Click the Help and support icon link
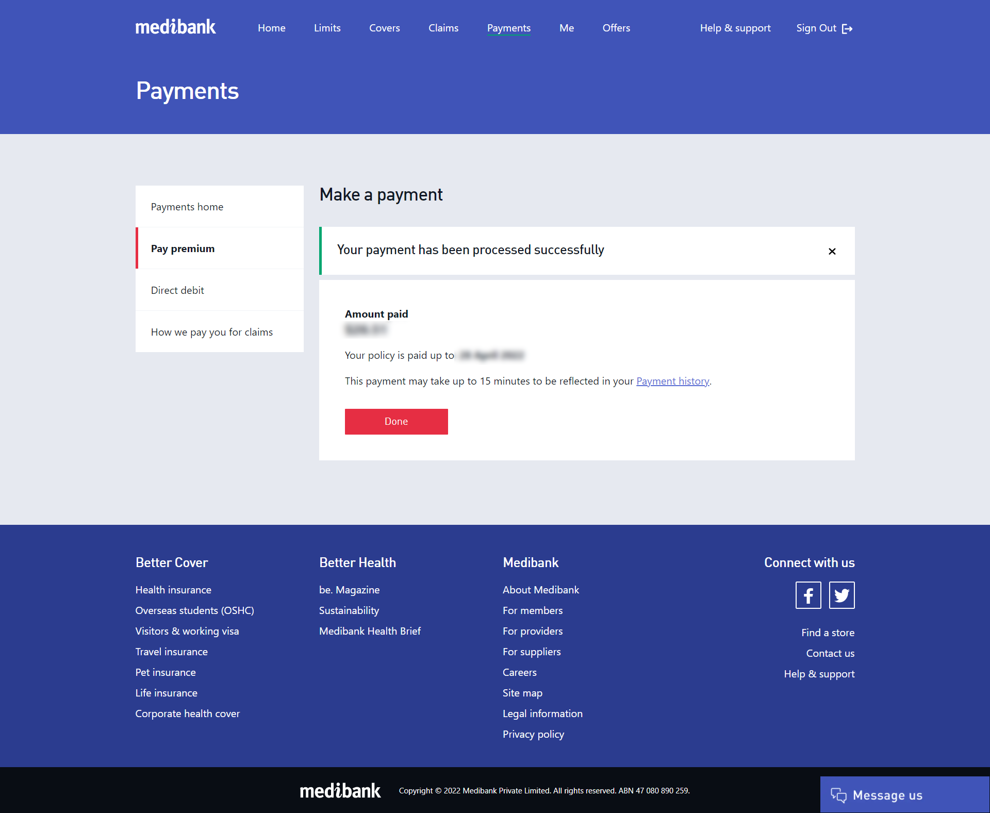 [735, 28]
